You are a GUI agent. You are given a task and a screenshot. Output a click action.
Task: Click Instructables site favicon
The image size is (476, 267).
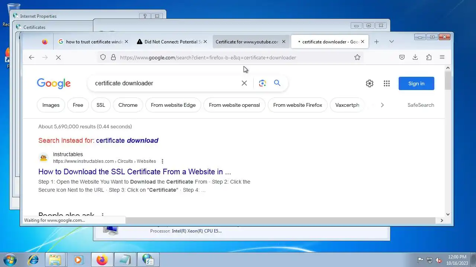pos(44,158)
